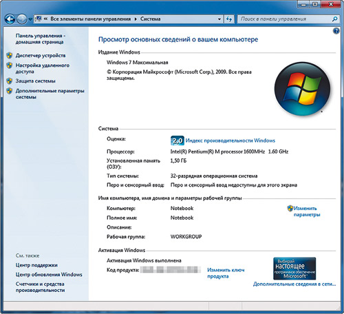Click the Forward navigation arrow button

[x=22, y=19]
